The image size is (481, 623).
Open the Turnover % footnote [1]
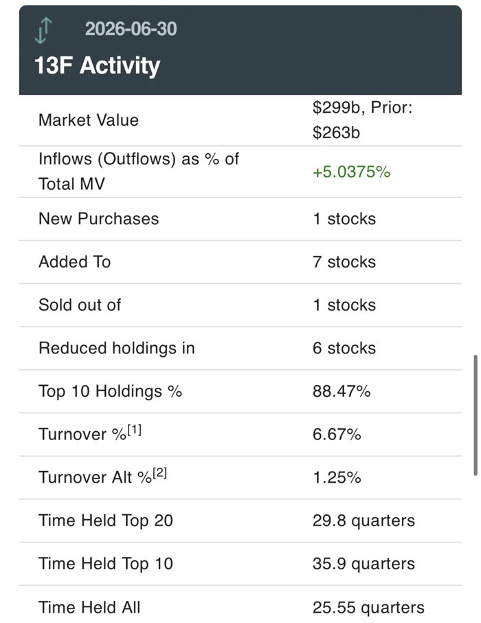(135, 430)
